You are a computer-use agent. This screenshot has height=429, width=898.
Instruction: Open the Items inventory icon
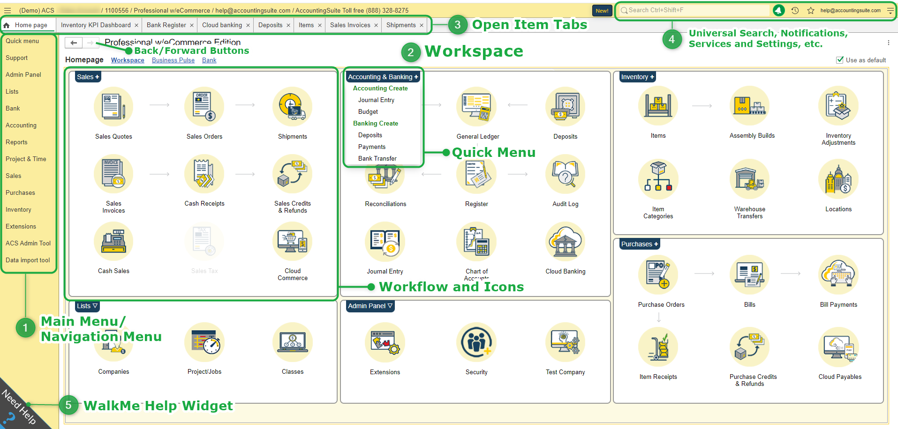point(658,106)
